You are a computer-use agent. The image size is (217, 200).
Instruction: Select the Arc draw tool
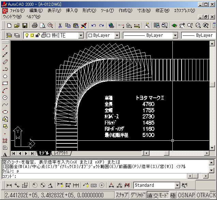pyautogui.click(x=5, y=91)
